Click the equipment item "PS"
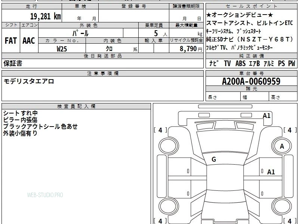 click(x=281, y=63)
